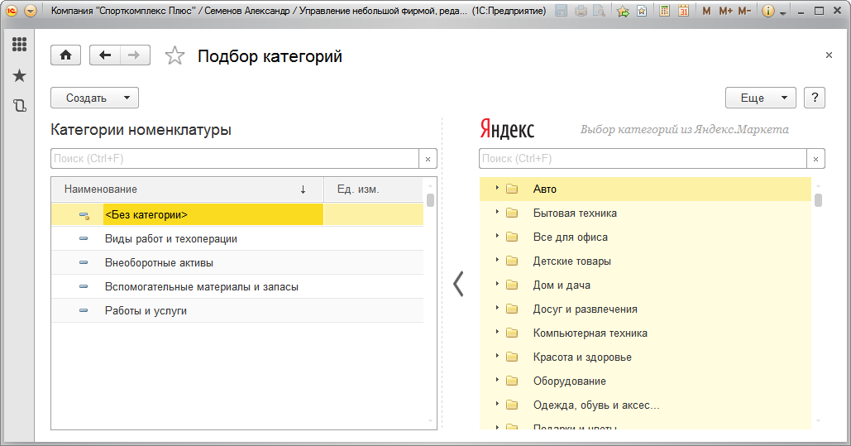This screenshot has width=851, height=446.
Task: Click the question mark help button
Action: pos(815,98)
